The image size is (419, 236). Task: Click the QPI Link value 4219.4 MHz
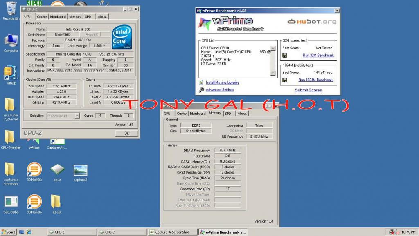tap(61, 102)
